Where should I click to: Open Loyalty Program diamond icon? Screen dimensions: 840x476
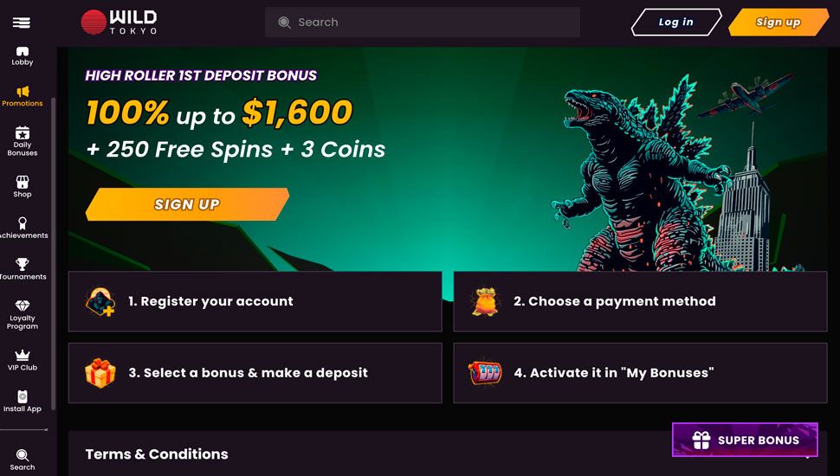pyautogui.click(x=23, y=306)
